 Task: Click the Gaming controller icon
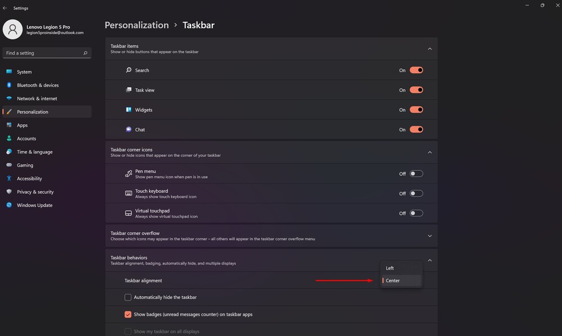10,165
